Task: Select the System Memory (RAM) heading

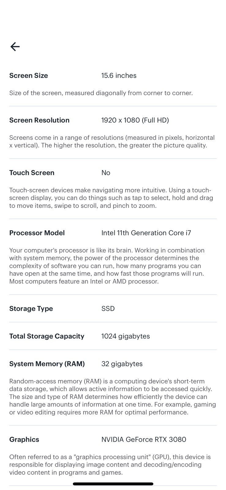Action: 47,364
